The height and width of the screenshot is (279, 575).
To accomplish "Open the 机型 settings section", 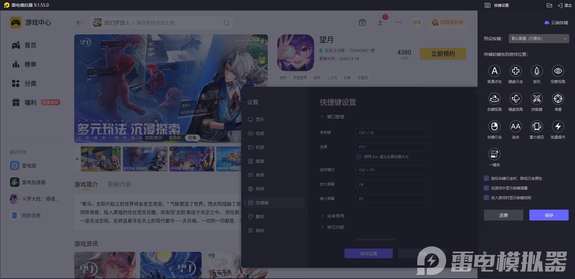I will (274, 147).
